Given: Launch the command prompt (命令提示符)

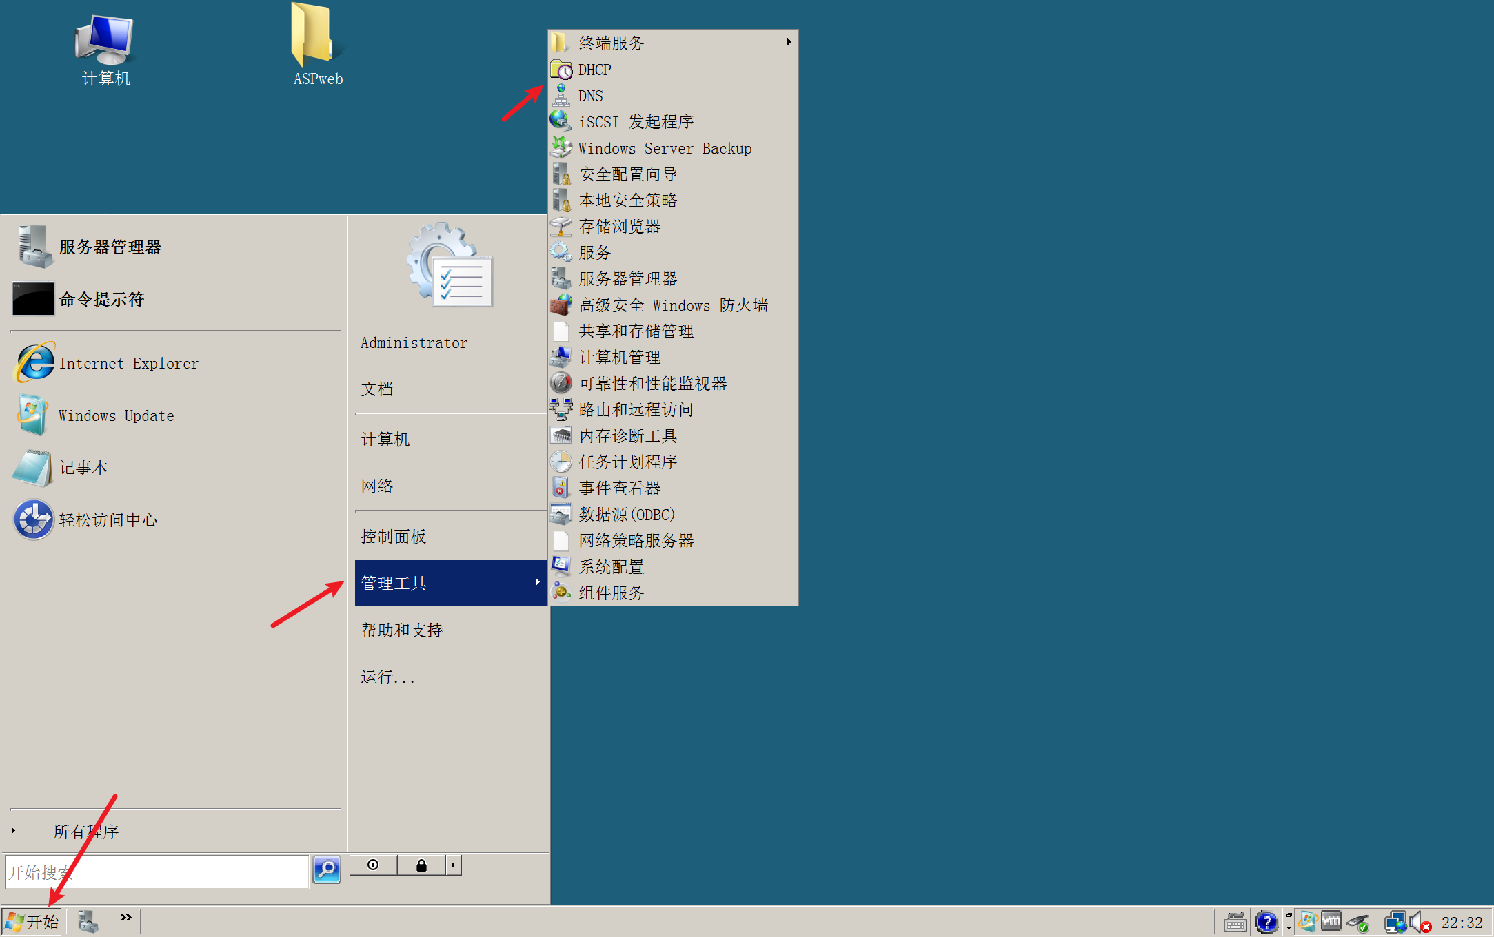Looking at the screenshot, I should (x=101, y=299).
